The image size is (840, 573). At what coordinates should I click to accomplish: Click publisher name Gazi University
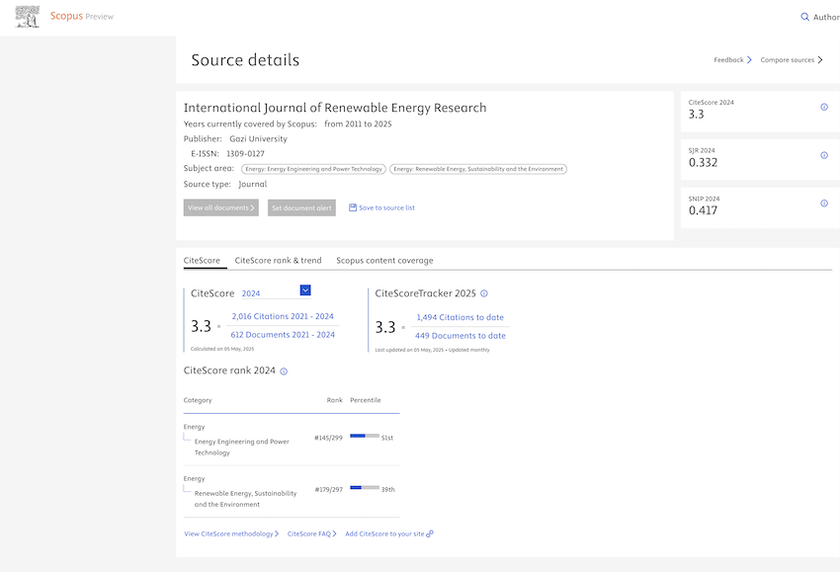pos(258,138)
